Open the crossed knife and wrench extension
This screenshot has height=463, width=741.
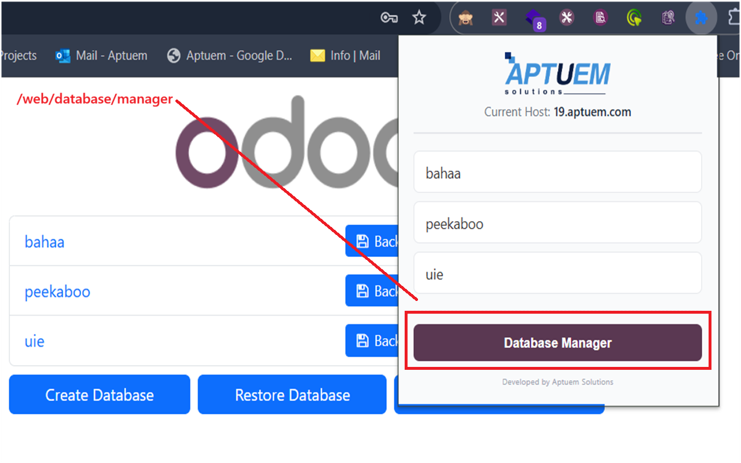(499, 18)
